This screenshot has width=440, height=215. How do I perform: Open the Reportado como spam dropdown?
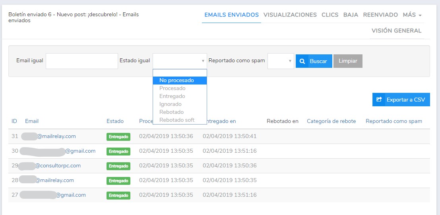(281, 61)
